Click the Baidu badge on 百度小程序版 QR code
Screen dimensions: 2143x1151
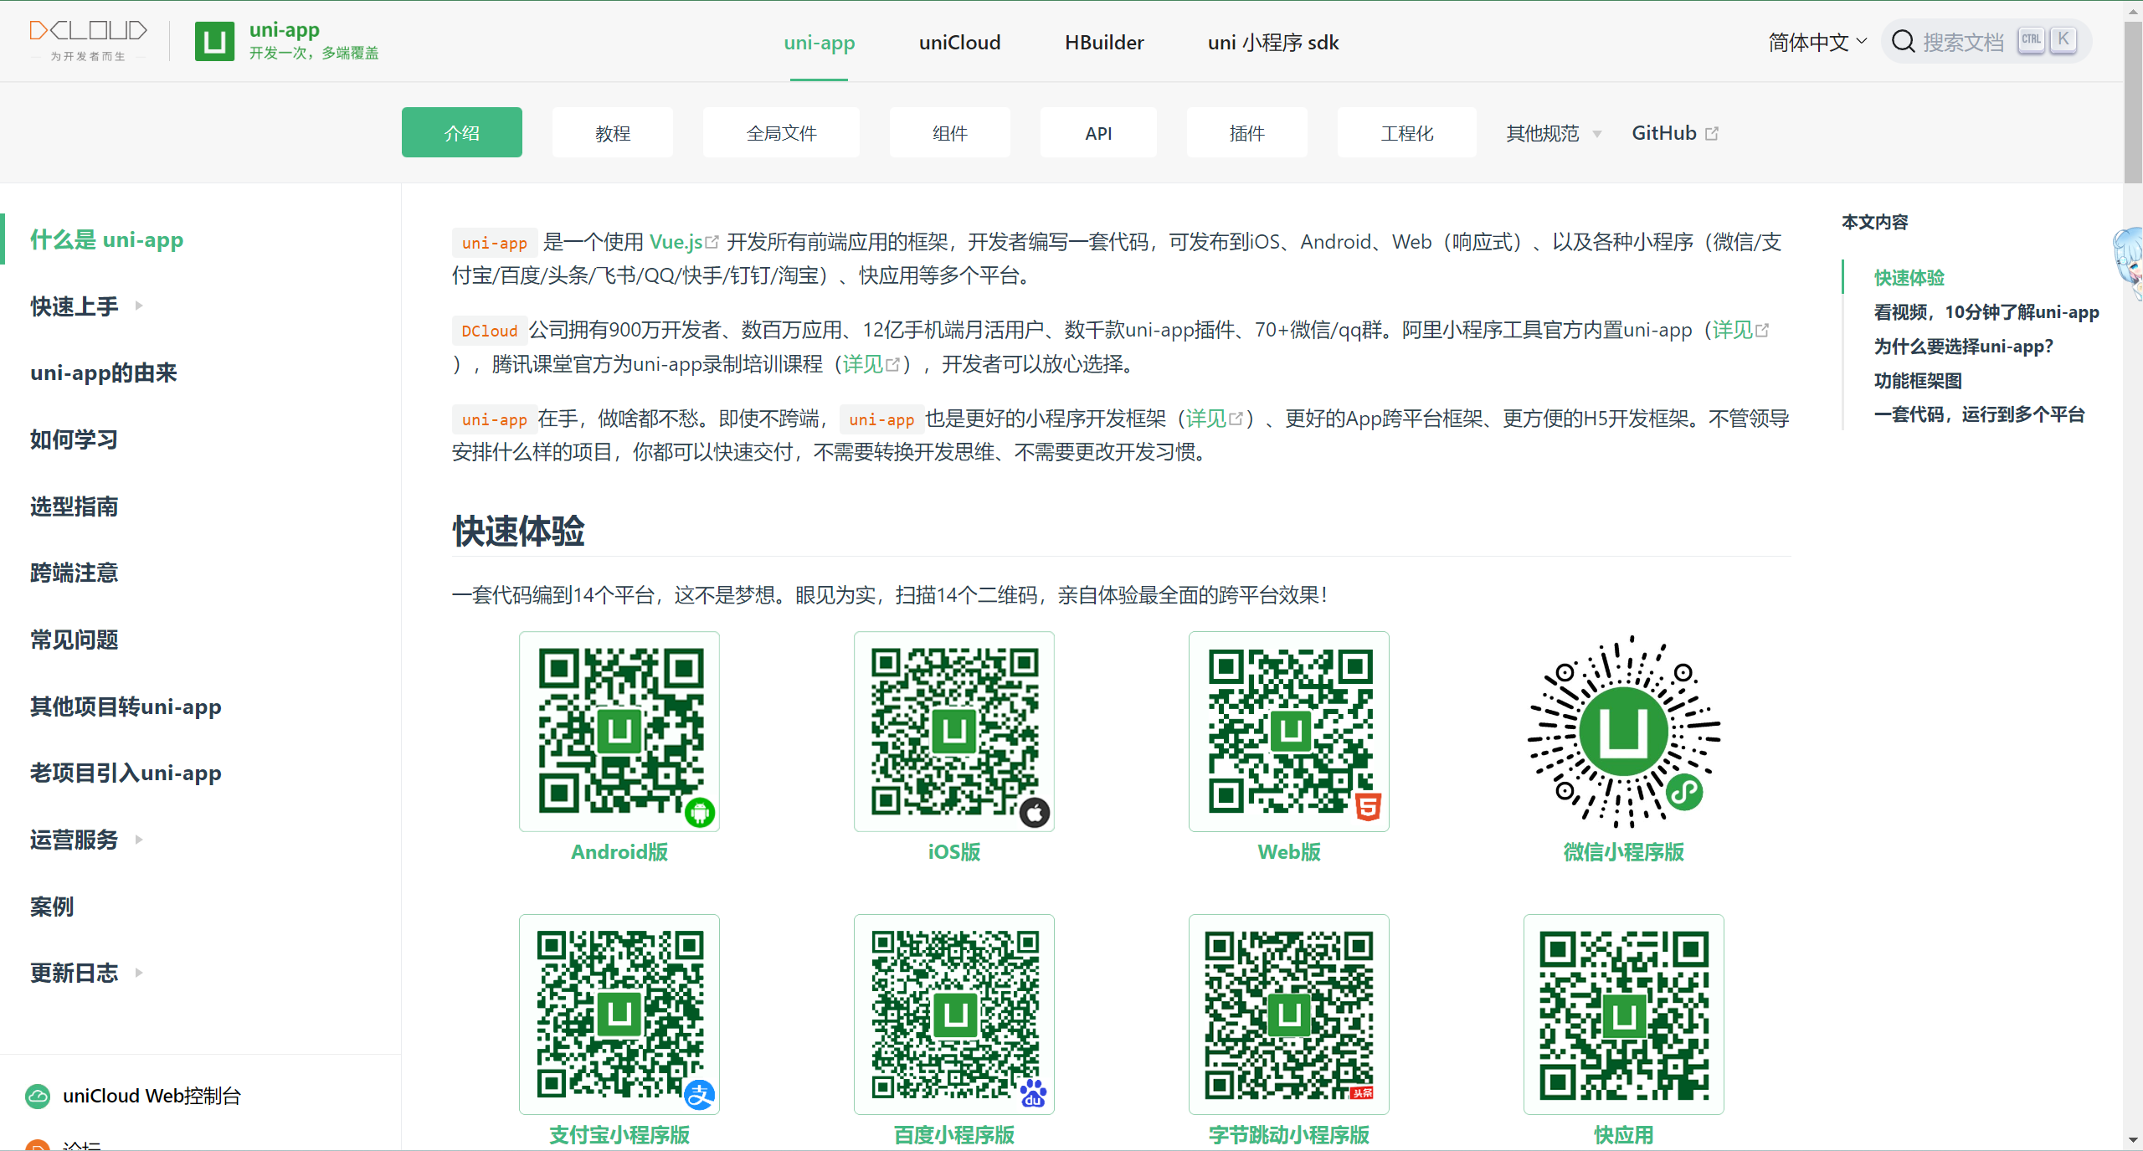(x=1035, y=1094)
